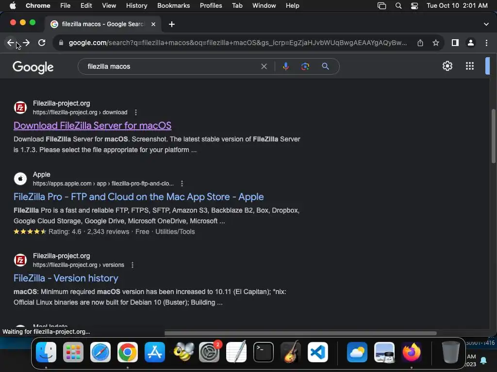The width and height of the screenshot is (497, 372).
Task: Open the Apple menu
Action: [13, 5]
